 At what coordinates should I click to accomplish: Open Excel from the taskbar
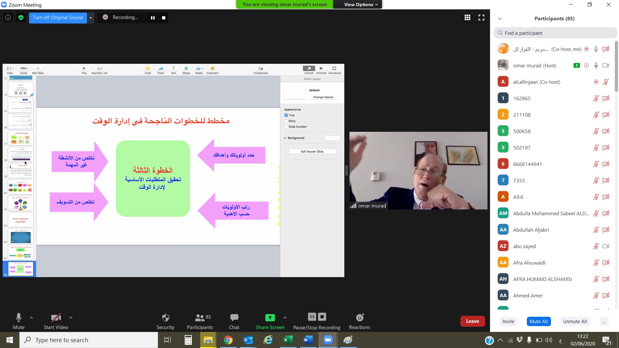pyautogui.click(x=288, y=340)
